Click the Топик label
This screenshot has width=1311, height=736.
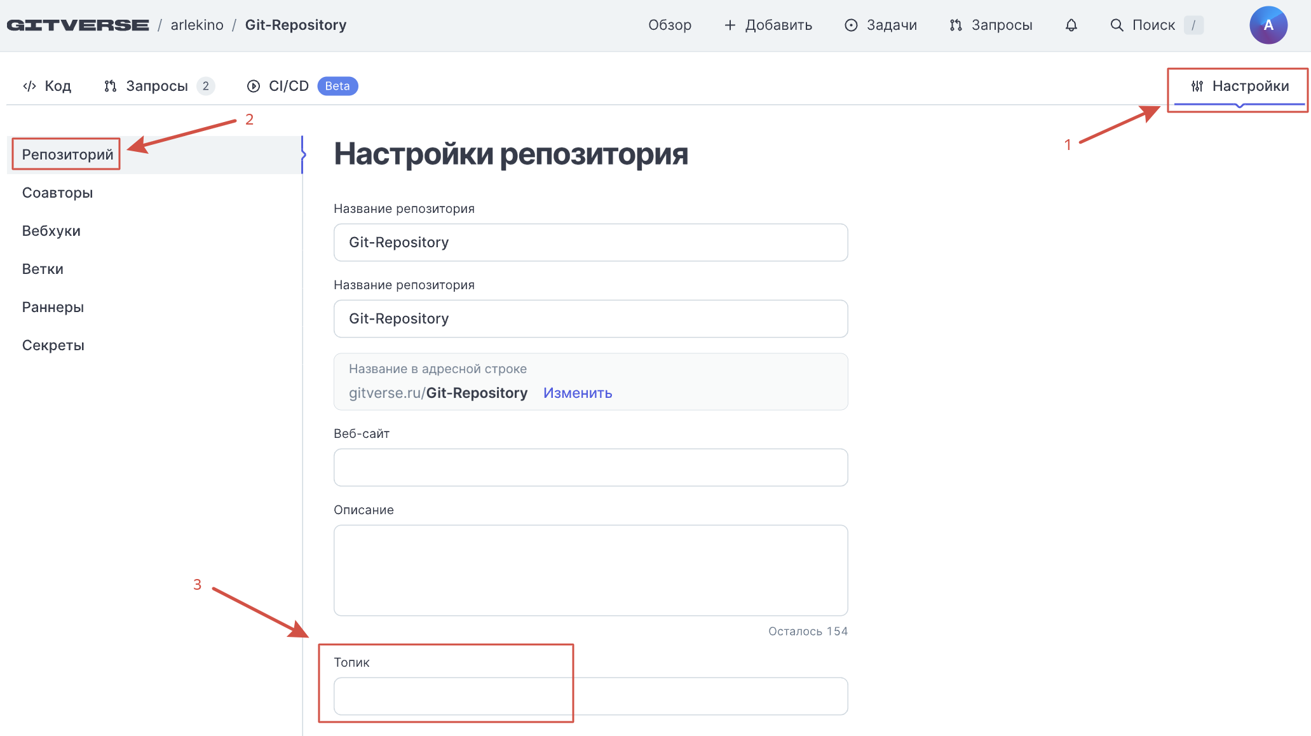[351, 662]
